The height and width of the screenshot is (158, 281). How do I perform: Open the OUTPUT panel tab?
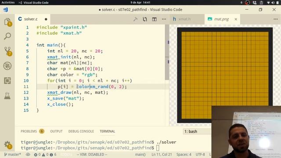point(56,131)
